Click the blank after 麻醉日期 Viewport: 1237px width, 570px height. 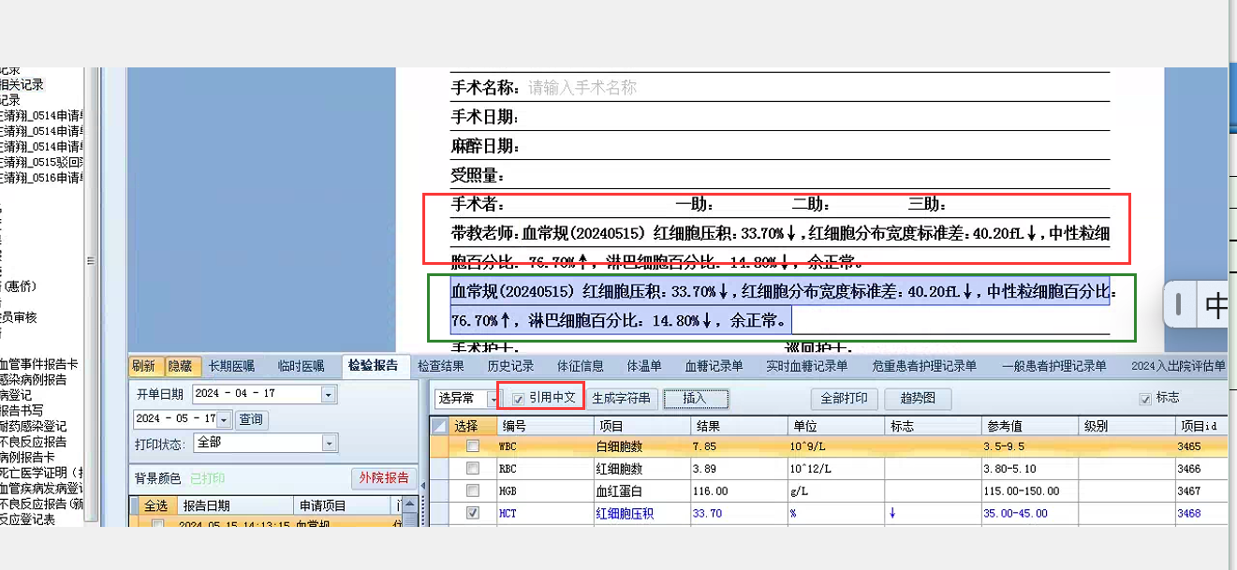coord(815,146)
